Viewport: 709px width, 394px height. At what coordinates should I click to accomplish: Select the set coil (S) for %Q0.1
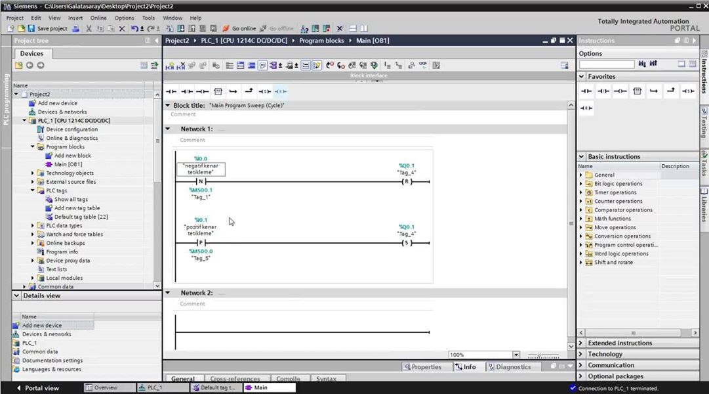coord(407,243)
